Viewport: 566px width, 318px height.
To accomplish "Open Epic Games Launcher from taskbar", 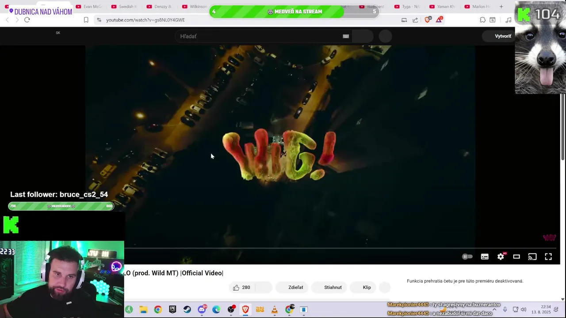I will click(x=172, y=310).
